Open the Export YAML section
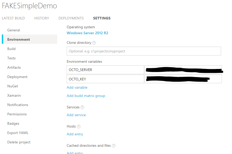This screenshot has height=154, width=232. 18,133
